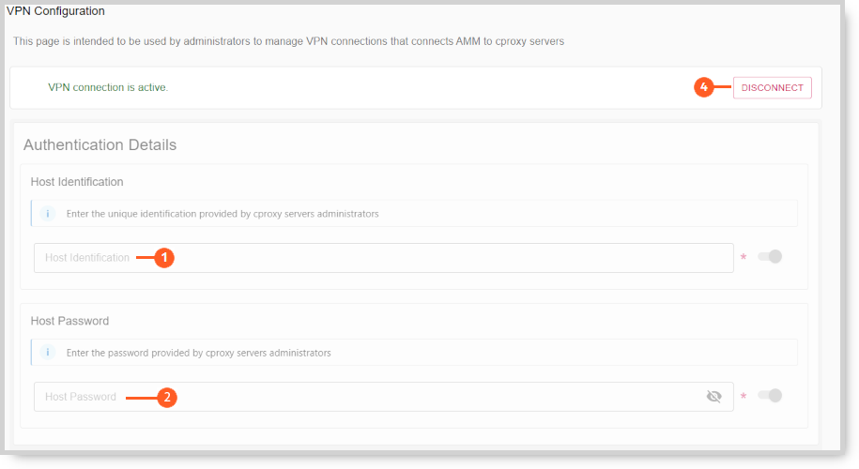Click orange callout marker number 2
Viewport: 859px width, 469px height.
coord(167,398)
